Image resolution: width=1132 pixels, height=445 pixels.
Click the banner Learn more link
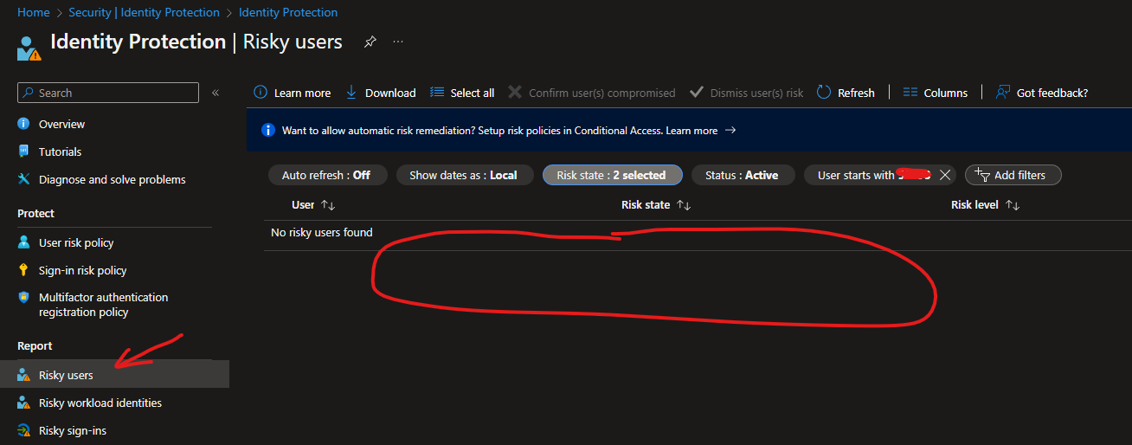pos(691,131)
